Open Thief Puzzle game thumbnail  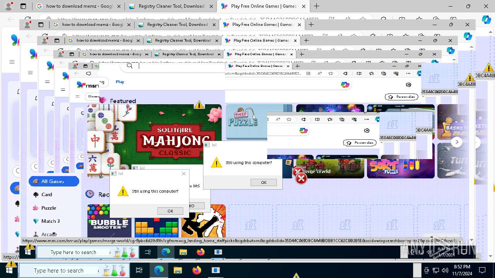coord(246,122)
